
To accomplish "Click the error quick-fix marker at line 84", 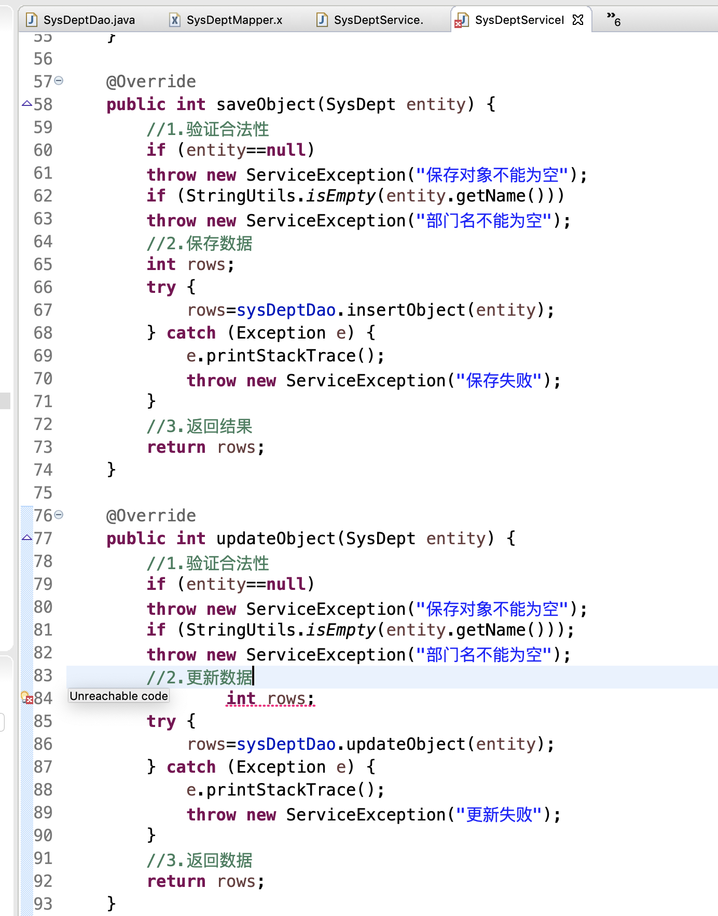I will pyautogui.click(x=26, y=697).
